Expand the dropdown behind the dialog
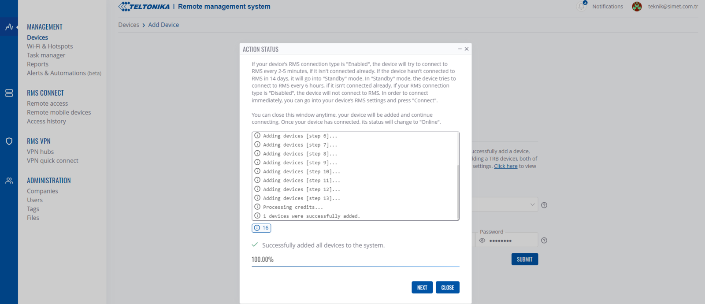The image size is (705, 304). [x=532, y=204]
